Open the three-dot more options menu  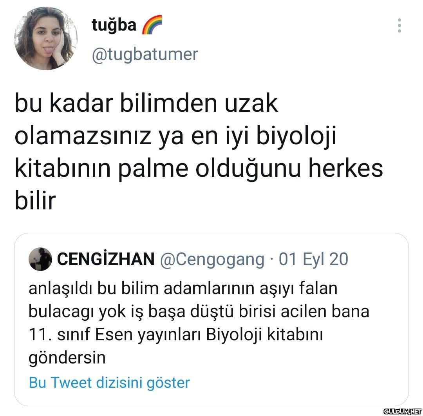[x=399, y=25]
